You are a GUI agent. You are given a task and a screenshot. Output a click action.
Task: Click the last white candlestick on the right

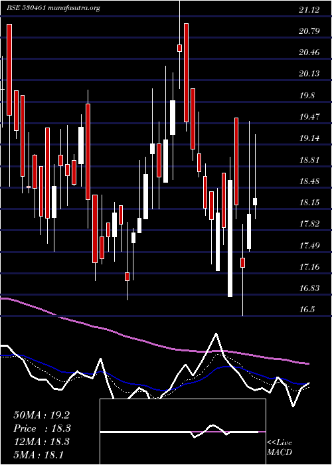click(255, 201)
